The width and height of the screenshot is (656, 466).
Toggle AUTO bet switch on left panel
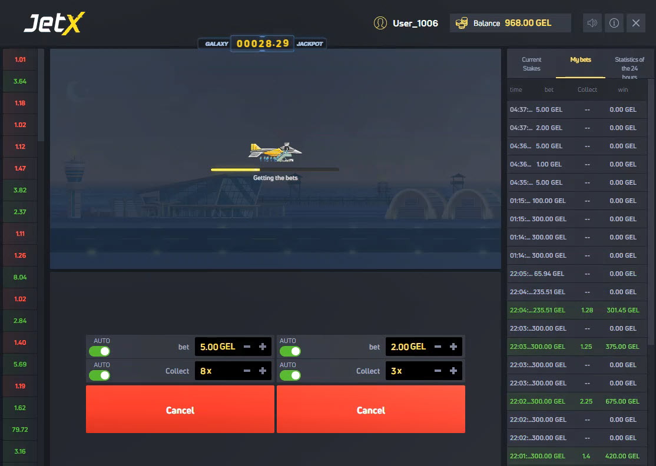tap(100, 351)
